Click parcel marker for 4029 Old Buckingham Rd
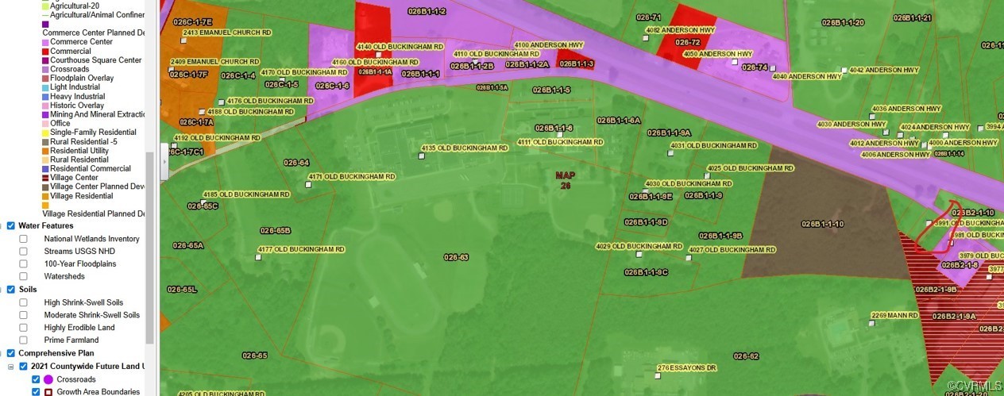The width and height of the screenshot is (1004, 396). pyautogui.click(x=639, y=254)
